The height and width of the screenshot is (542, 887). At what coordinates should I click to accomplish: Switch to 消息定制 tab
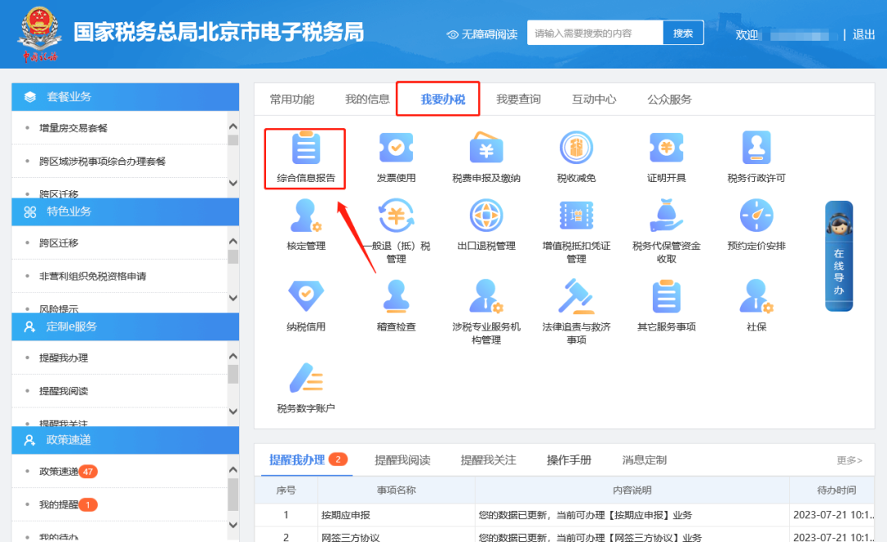click(x=645, y=460)
